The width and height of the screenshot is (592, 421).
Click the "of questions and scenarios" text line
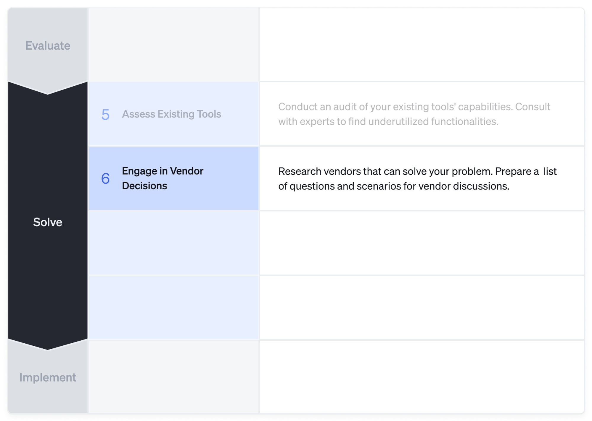pyautogui.click(x=394, y=186)
